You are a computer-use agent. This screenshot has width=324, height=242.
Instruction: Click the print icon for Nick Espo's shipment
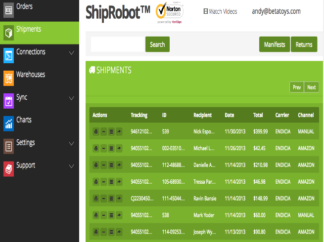pyautogui.click(x=95, y=132)
